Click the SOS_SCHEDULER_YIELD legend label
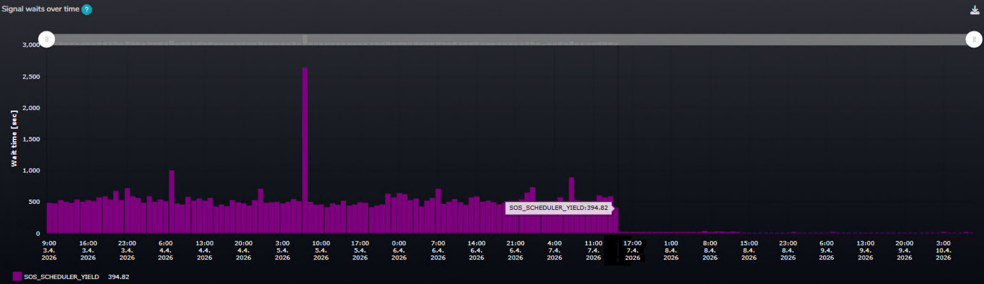 [x=62, y=277]
